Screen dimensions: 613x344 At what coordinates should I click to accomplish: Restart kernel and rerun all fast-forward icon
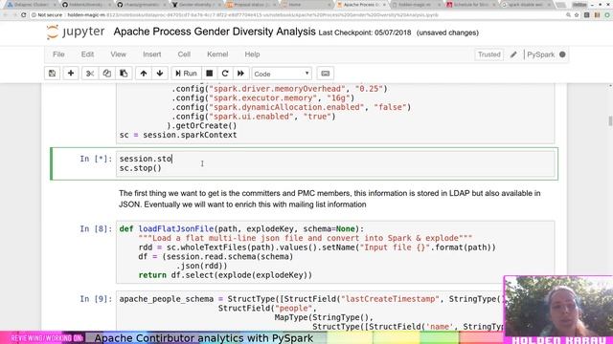(240, 74)
